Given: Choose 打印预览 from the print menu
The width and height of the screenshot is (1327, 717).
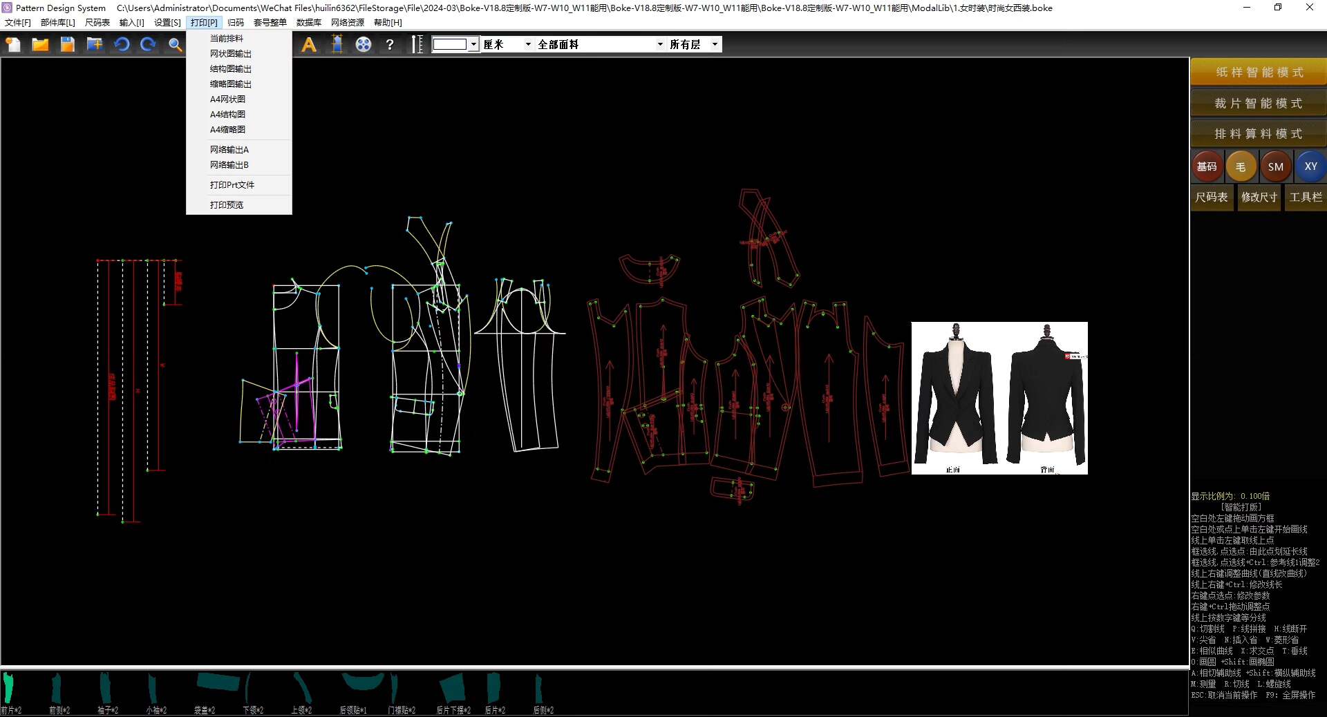Looking at the screenshot, I should pyautogui.click(x=227, y=205).
